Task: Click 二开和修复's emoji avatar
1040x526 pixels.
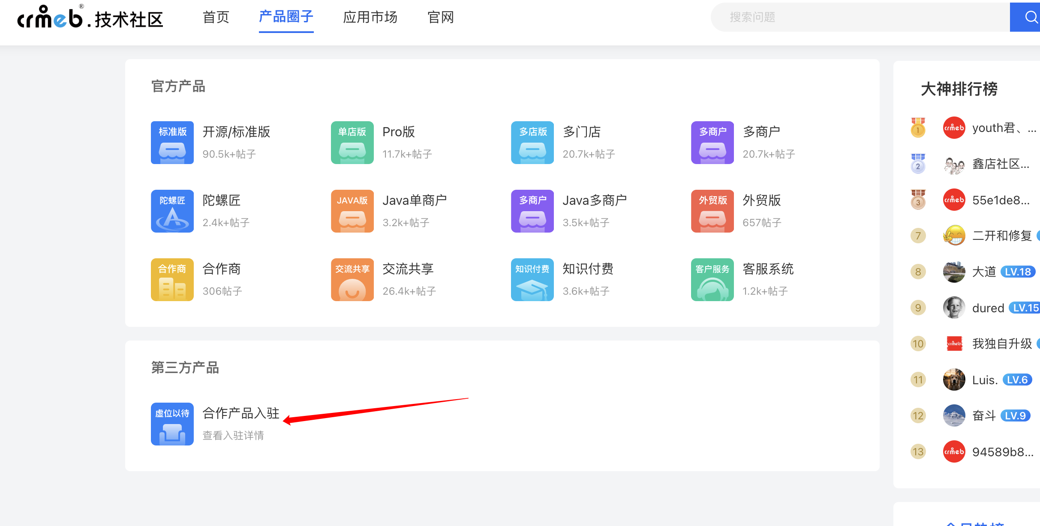Action: pyautogui.click(x=954, y=236)
